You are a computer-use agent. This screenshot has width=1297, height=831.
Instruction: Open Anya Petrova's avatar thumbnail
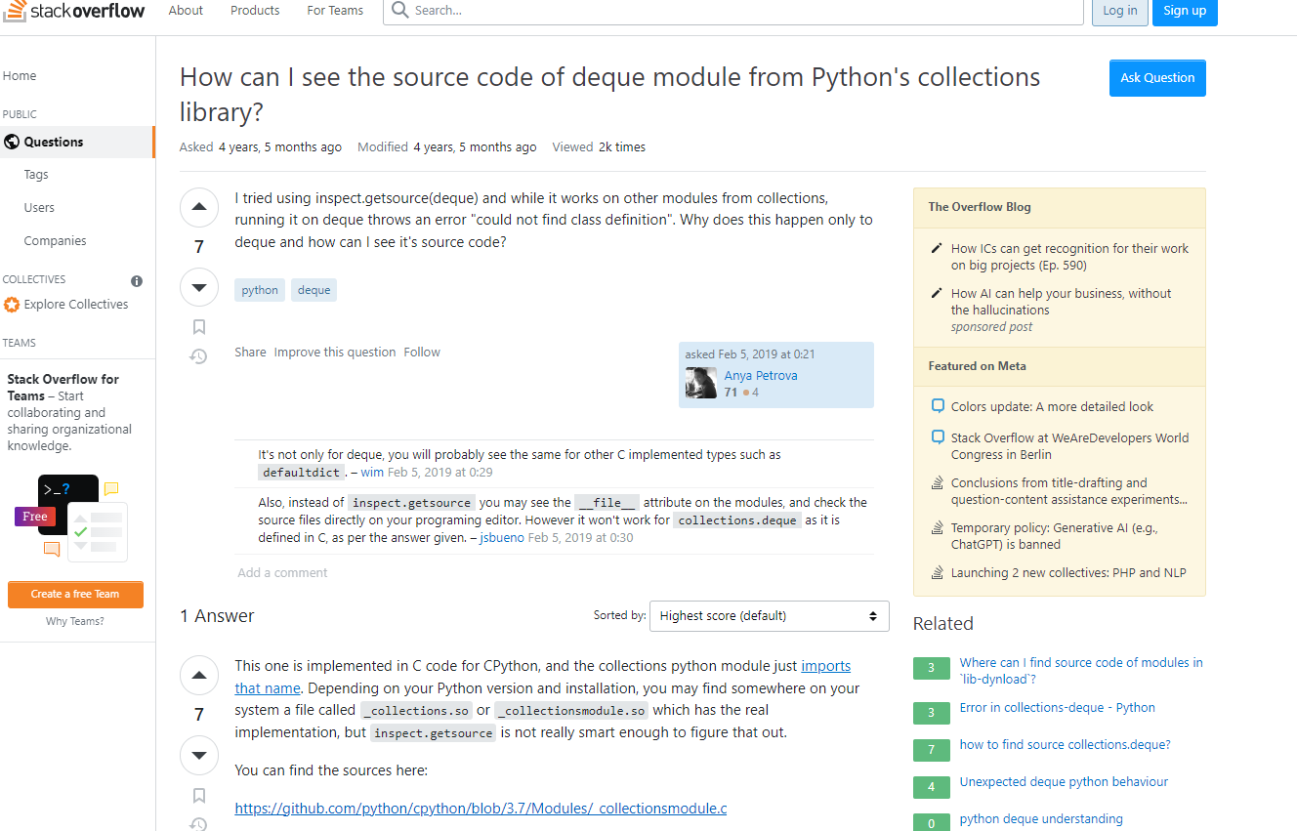point(701,383)
